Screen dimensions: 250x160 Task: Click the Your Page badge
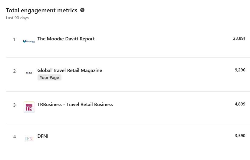(49, 77)
